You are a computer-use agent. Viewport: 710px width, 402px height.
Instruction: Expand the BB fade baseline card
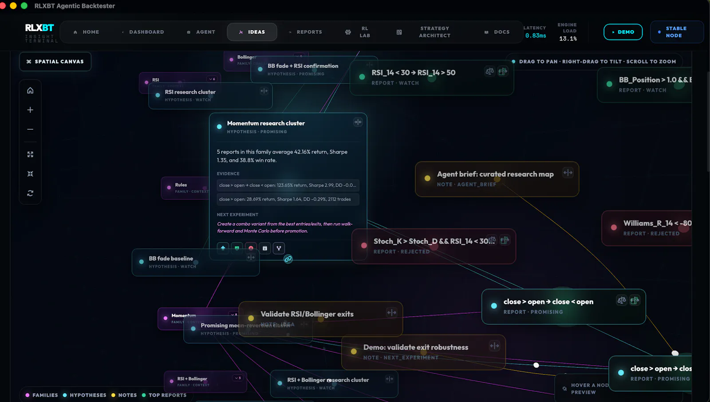pyautogui.click(x=251, y=257)
